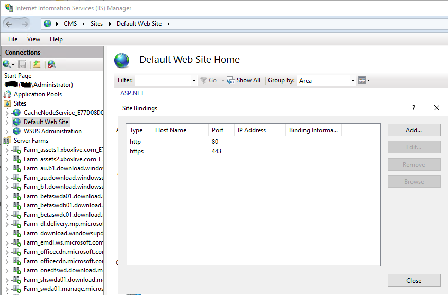The image size is (448, 295).
Task: Click the Edit... button in Site Bindings
Action: point(414,147)
